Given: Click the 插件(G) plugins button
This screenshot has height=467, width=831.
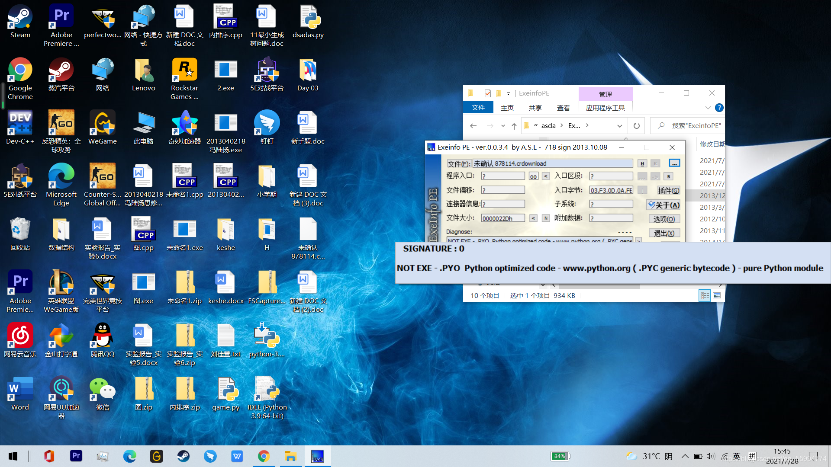Looking at the screenshot, I should point(668,191).
